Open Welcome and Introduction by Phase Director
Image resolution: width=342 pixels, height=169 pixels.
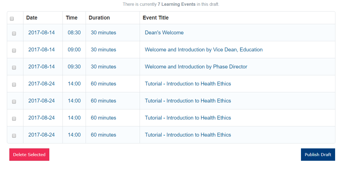(196, 67)
